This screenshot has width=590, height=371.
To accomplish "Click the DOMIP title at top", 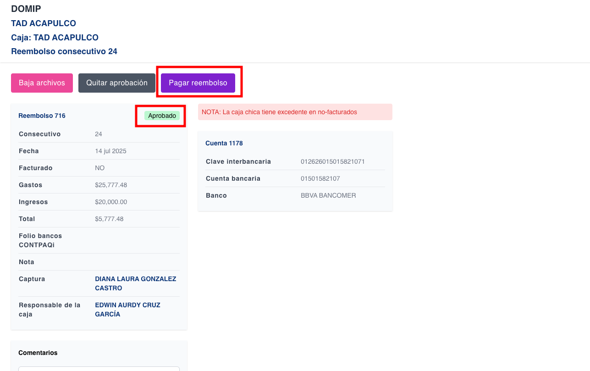I will tap(26, 9).
